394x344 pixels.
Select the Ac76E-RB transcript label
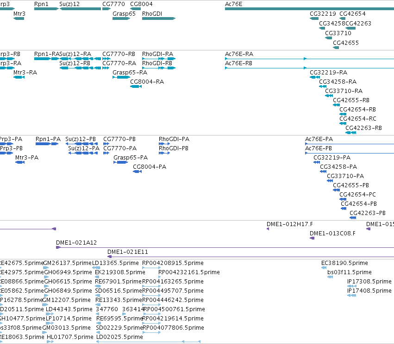(239, 63)
